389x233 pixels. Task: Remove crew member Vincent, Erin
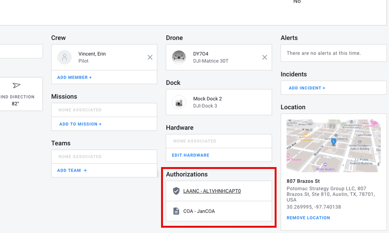(150, 57)
